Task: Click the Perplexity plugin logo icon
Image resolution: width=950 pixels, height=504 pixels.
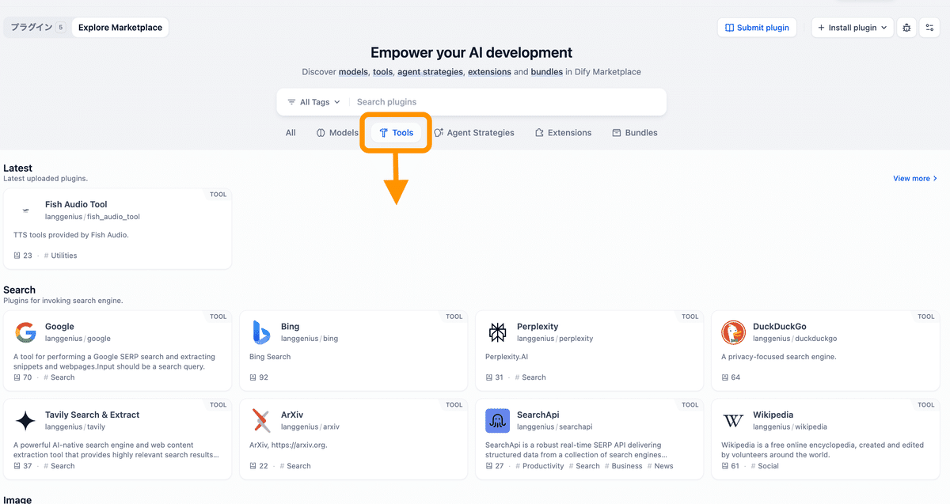Action: coord(497,332)
